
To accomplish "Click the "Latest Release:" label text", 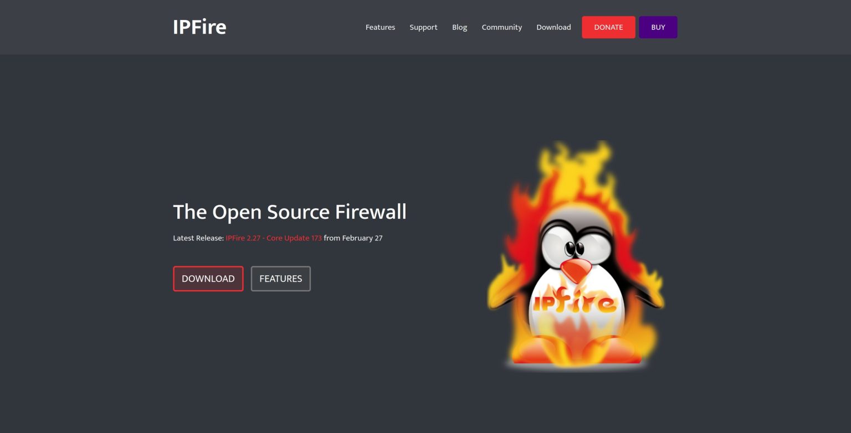I will [198, 238].
